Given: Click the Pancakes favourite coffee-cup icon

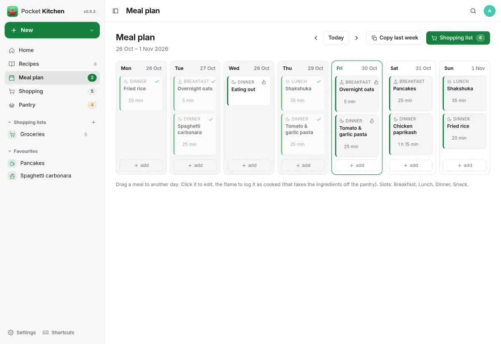Looking at the screenshot, I should (13, 163).
